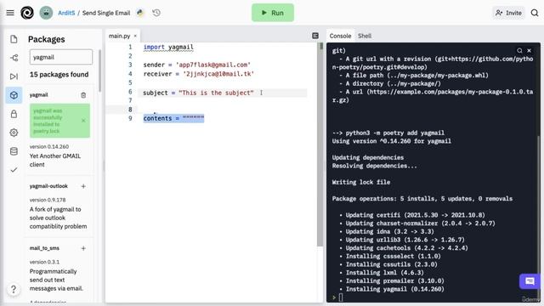Click the console prompt input
Screen dimensions: 544x306
click(x=341, y=297)
